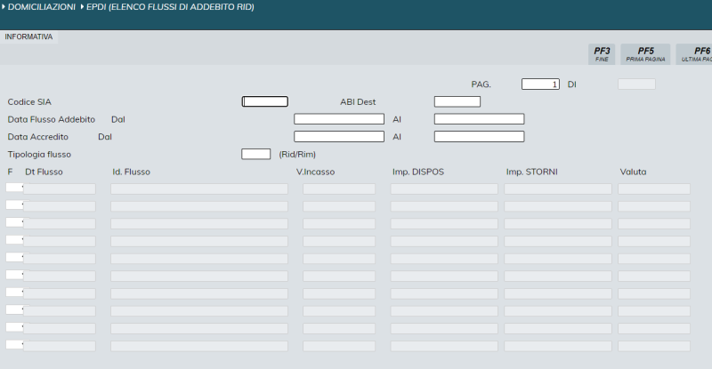
Task: Focus the Codice SIA input field
Action: 264,101
